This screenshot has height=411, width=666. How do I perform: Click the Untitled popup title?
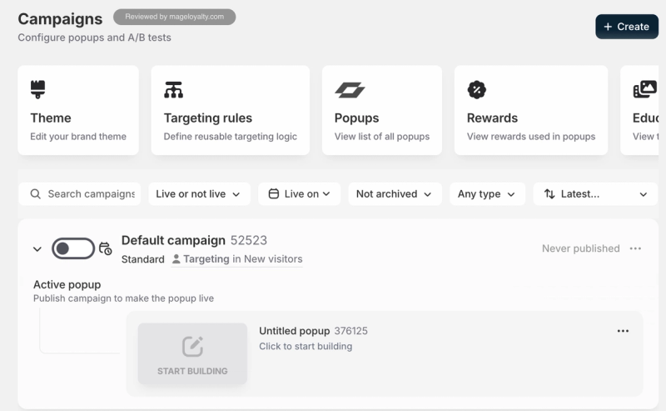[x=295, y=331]
